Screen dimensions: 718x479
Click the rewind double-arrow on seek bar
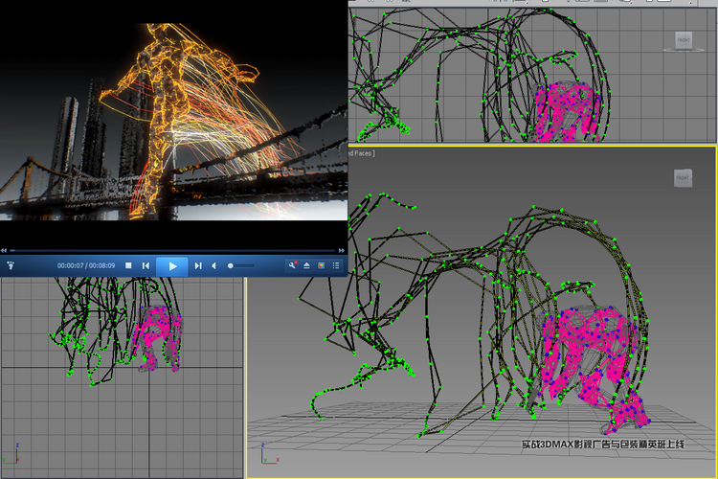(4, 251)
